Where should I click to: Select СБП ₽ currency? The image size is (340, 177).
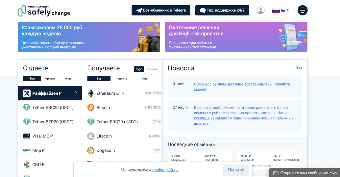pyautogui.click(x=50, y=164)
